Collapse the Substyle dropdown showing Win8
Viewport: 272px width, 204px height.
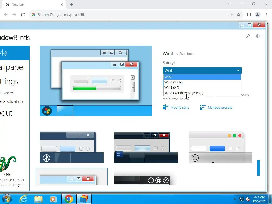coord(202,70)
